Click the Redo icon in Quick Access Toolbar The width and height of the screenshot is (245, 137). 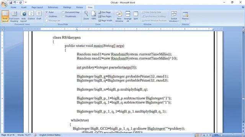tap(20, 3)
